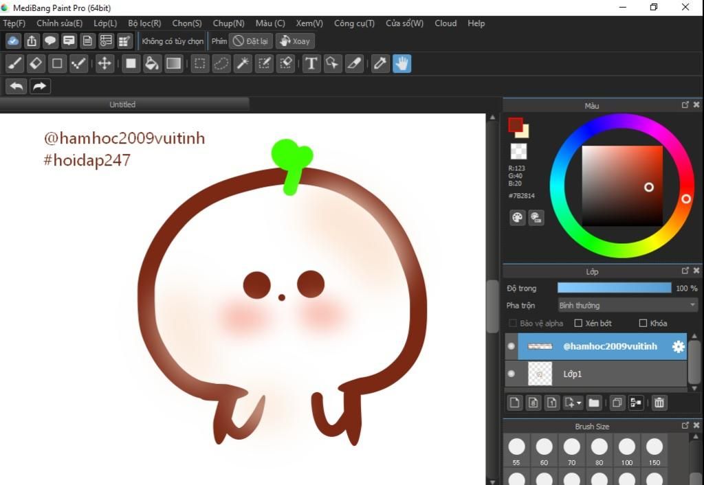Check the Bảo vệ alpha checkbox
The image size is (704, 485).
513,323
